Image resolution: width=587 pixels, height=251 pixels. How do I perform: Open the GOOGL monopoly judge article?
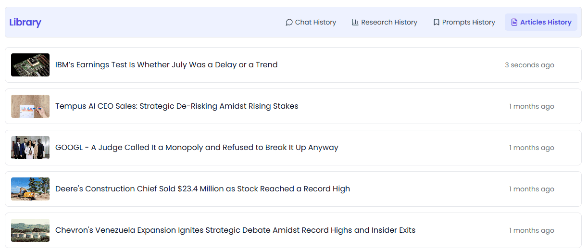293,148
